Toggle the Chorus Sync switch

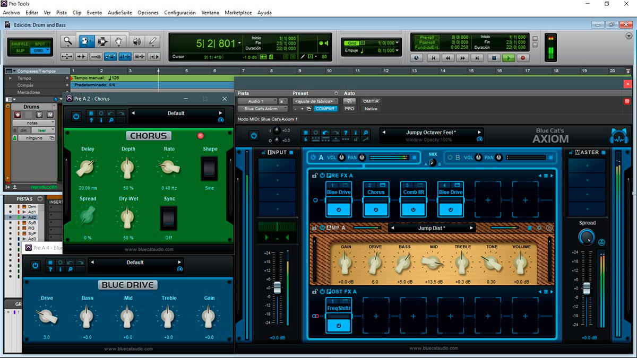coord(169,217)
